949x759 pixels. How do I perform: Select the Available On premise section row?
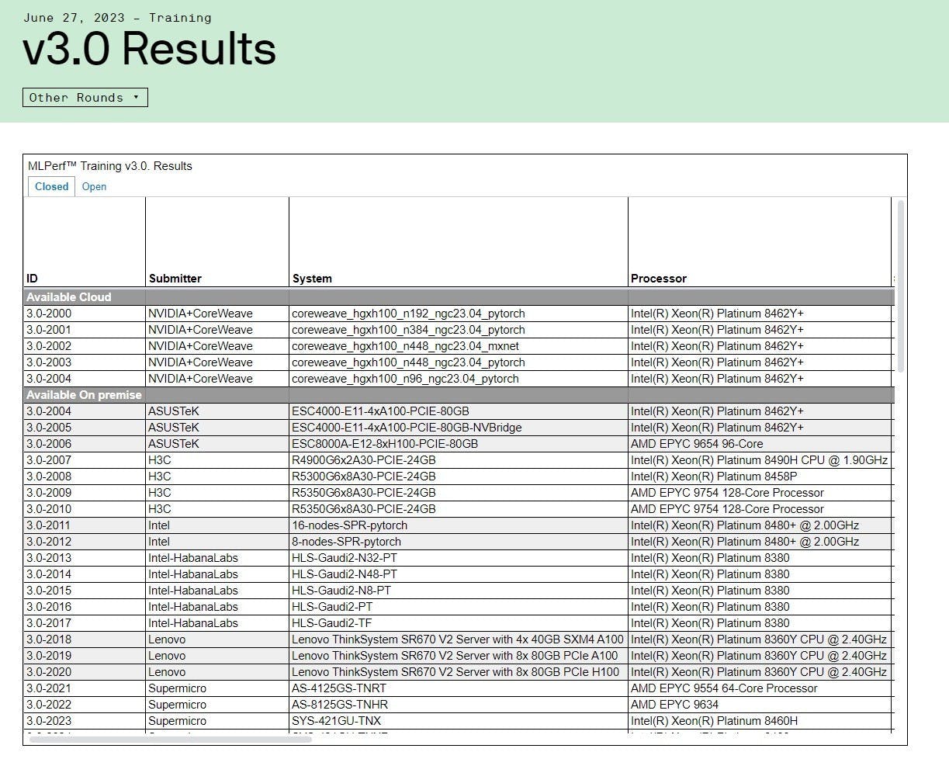pyautogui.click(x=459, y=394)
